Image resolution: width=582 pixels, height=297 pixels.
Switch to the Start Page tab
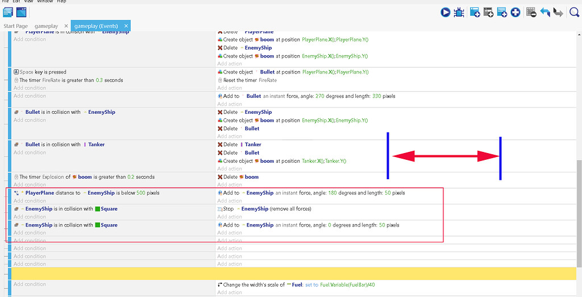[15, 26]
